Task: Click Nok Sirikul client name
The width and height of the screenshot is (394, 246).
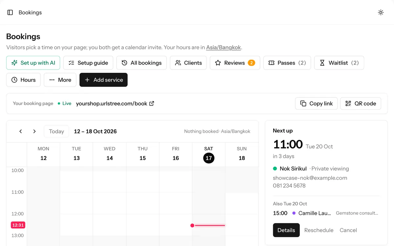Action: [x=293, y=169]
